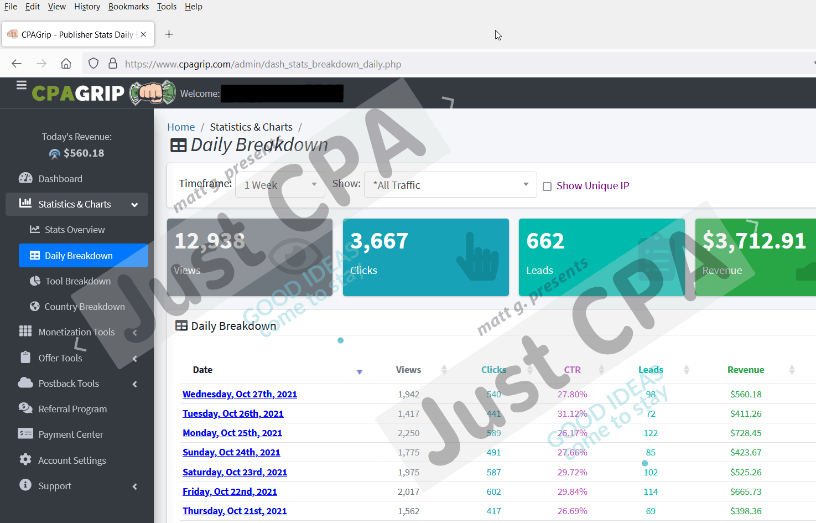The image size is (816, 523).
Task: Open Friday, Oct 22nd, 2021 link
Action: tap(230, 491)
